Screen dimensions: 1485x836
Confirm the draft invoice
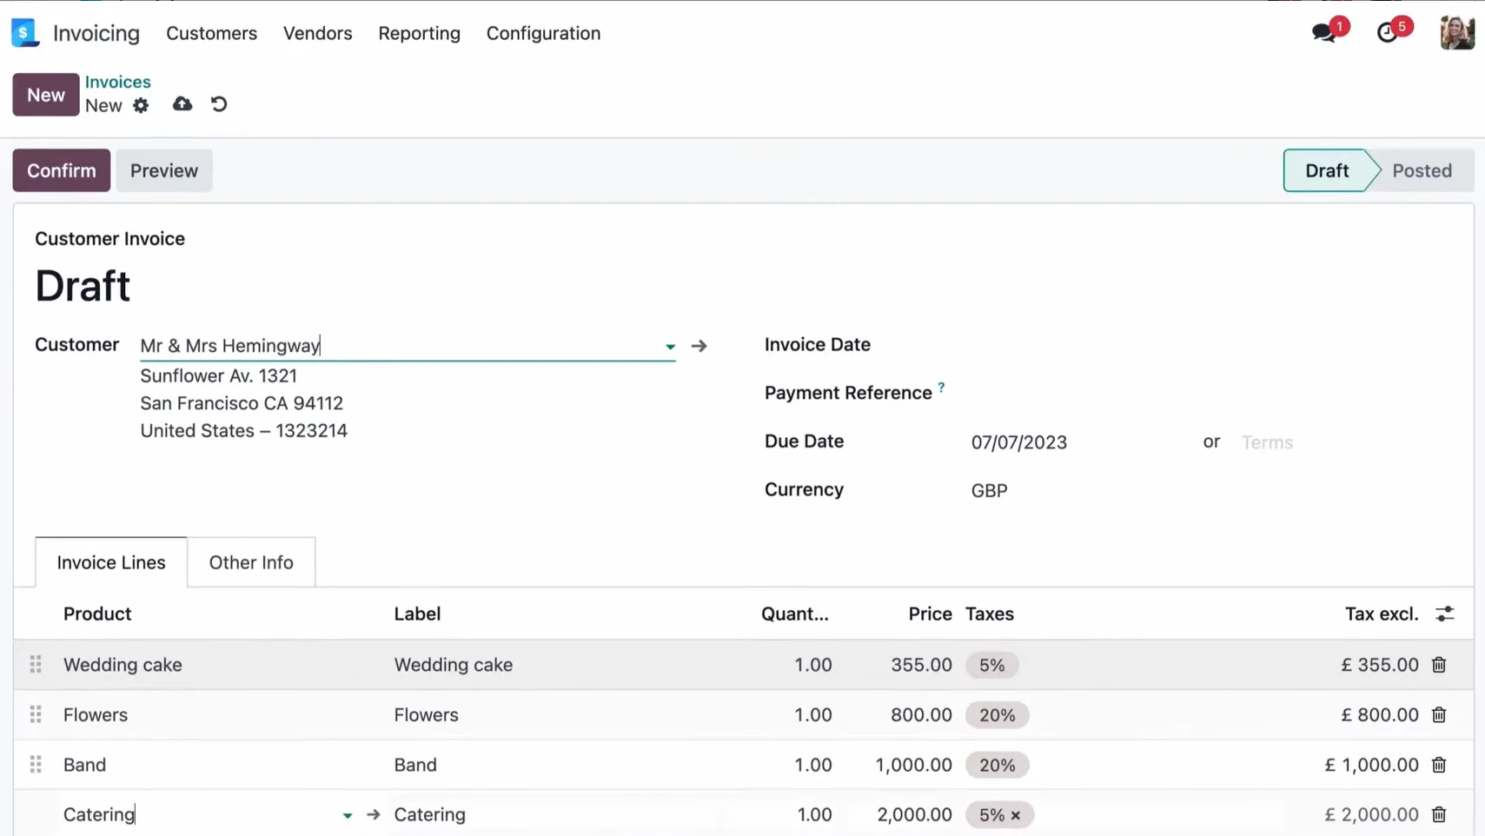coord(62,170)
